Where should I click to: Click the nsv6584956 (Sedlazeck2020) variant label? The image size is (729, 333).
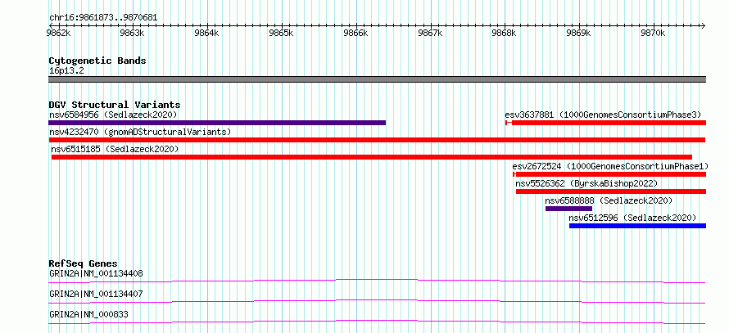pos(113,115)
